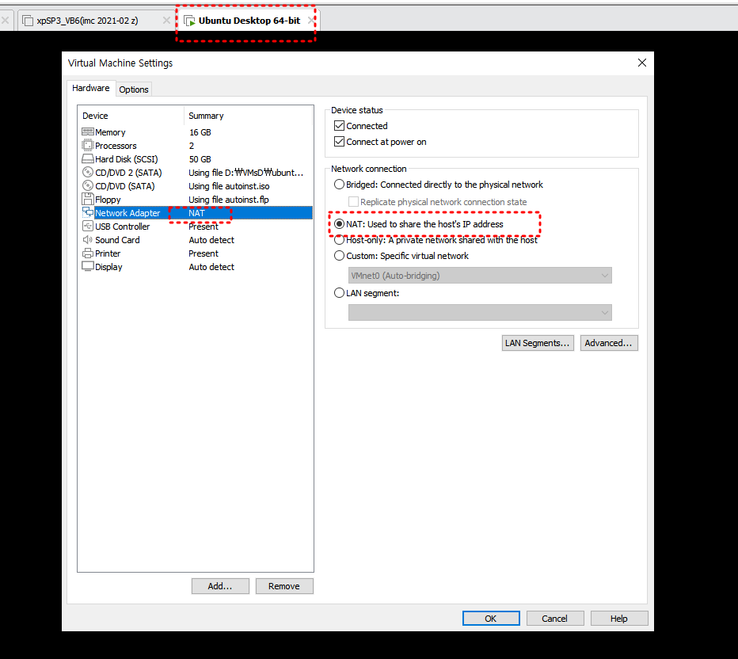Select the Printer device icon
738x659 pixels.
(88, 253)
